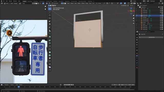This screenshot has height=92, width=164.
Task: Play the animation forward
Action: point(69,85)
